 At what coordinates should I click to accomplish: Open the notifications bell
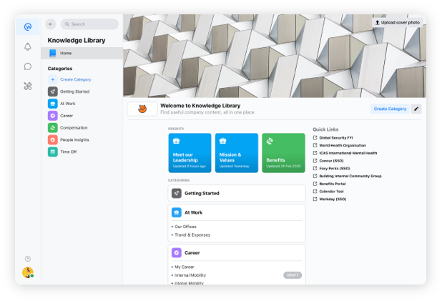point(28,46)
